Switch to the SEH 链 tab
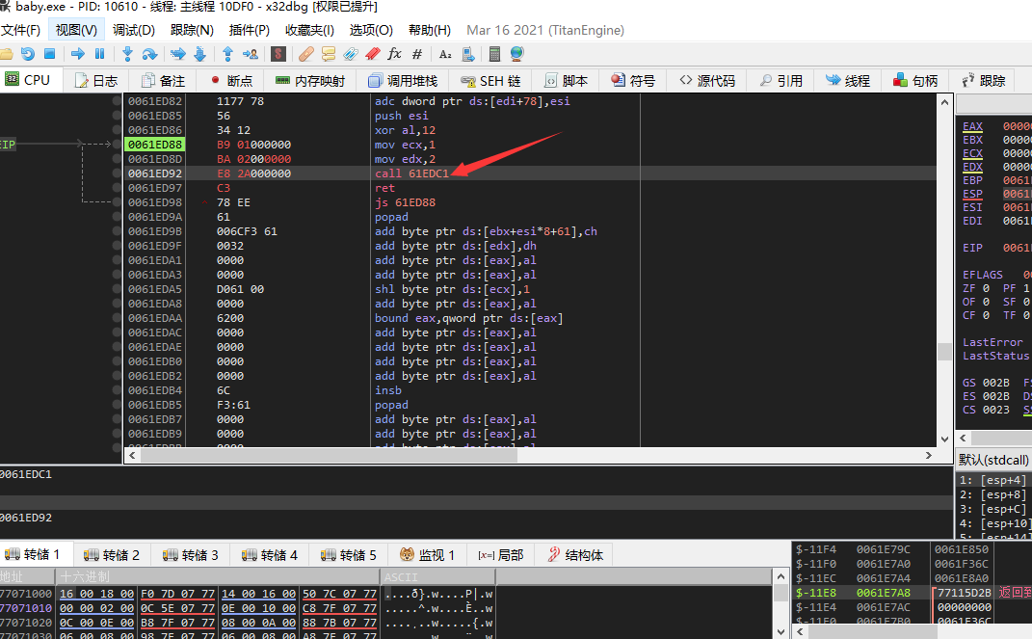The image size is (1032, 639). (x=490, y=80)
